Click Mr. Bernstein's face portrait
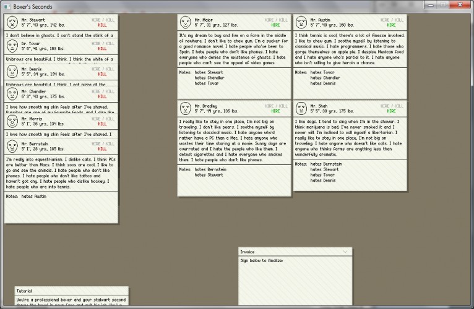This screenshot has height=309, width=474. pyautogui.click(x=12, y=146)
